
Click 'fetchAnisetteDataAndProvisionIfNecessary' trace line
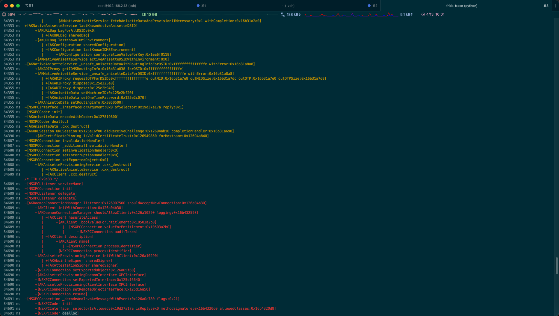[x=158, y=21]
